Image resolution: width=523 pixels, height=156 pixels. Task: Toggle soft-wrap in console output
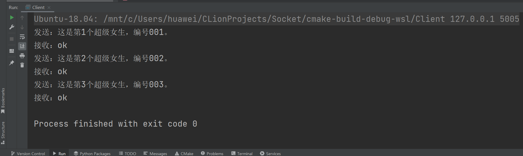pyautogui.click(x=22, y=37)
